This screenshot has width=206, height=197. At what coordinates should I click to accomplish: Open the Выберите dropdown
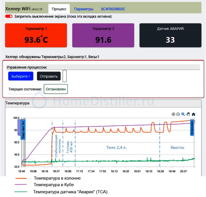coord(21,76)
